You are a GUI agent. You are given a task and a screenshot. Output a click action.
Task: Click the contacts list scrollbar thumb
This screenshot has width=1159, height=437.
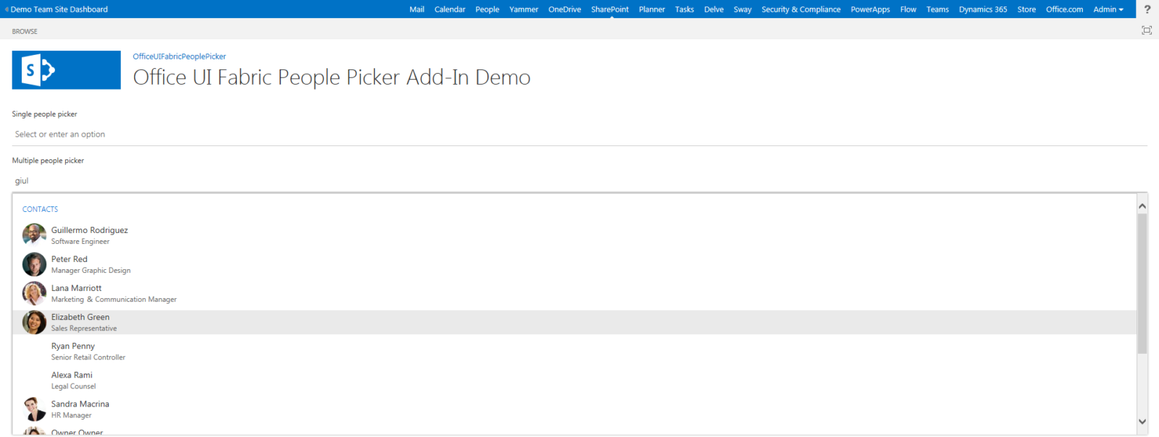click(1142, 284)
